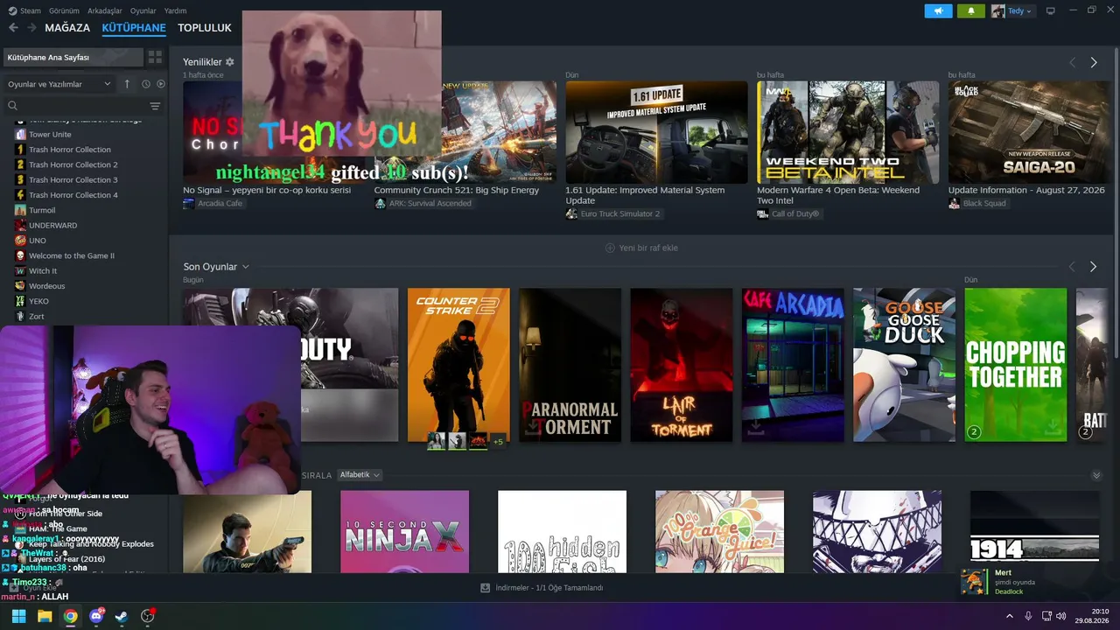1120x630 pixels.
Task: Open the Görünüm menu
Action: pyautogui.click(x=64, y=10)
